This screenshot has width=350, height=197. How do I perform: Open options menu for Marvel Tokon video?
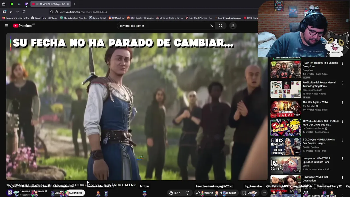[342, 83]
